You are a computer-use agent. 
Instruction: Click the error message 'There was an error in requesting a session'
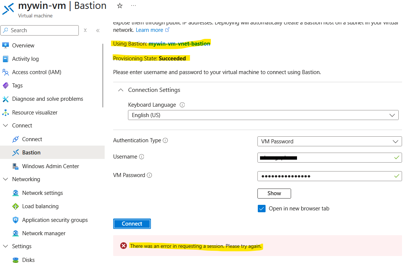coord(196,246)
